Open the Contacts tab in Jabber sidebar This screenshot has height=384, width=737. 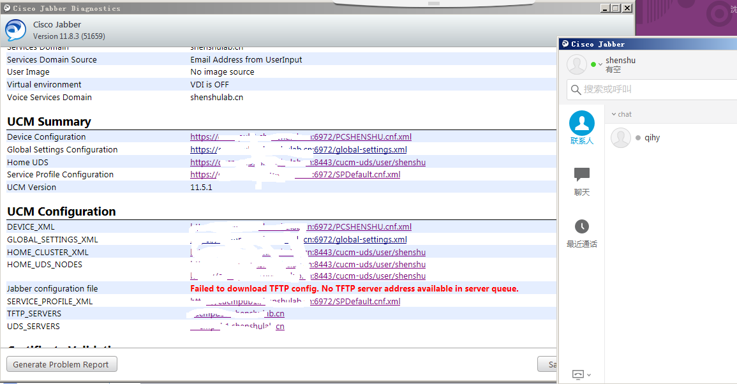582,128
